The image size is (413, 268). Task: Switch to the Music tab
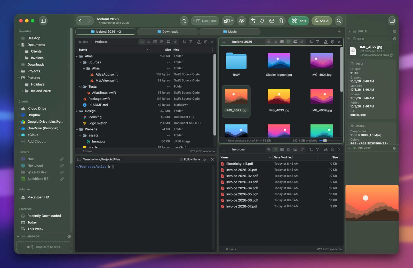230,32
